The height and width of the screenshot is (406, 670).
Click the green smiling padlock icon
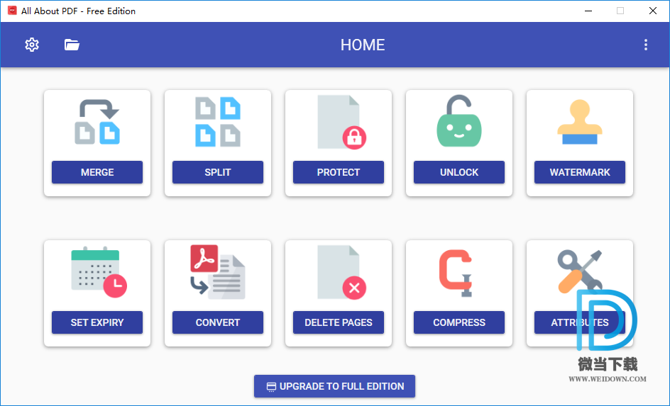coord(459,122)
